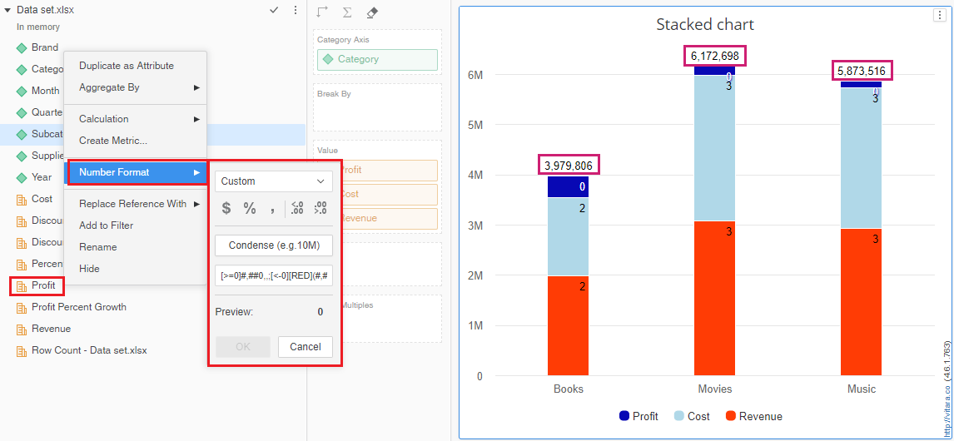Image resolution: width=954 pixels, height=441 pixels.
Task: Select Create Metric... from context menu
Action: (x=113, y=141)
